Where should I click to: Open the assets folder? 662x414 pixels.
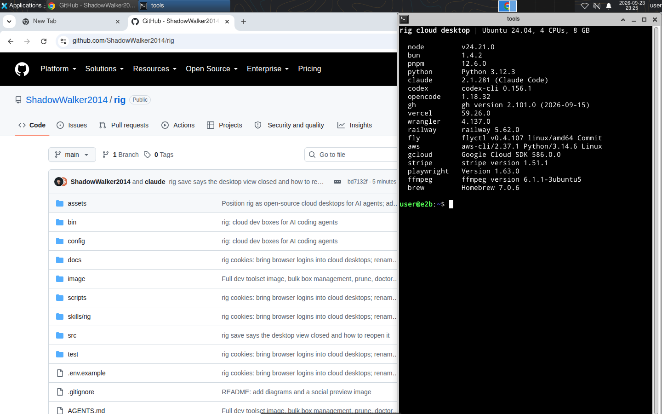(x=77, y=203)
